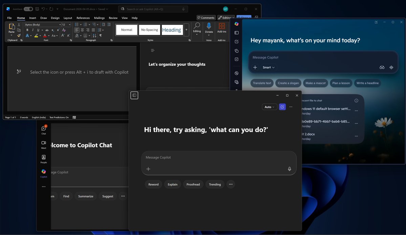Toggle sidebar panel in front Copilot window
This screenshot has width=406, height=235.
(134, 95)
